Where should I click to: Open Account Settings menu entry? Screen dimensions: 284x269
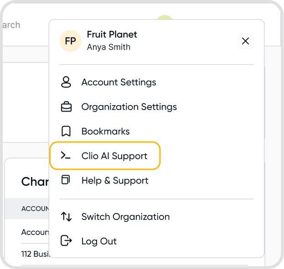pyautogui.click(x=119, y=82)
